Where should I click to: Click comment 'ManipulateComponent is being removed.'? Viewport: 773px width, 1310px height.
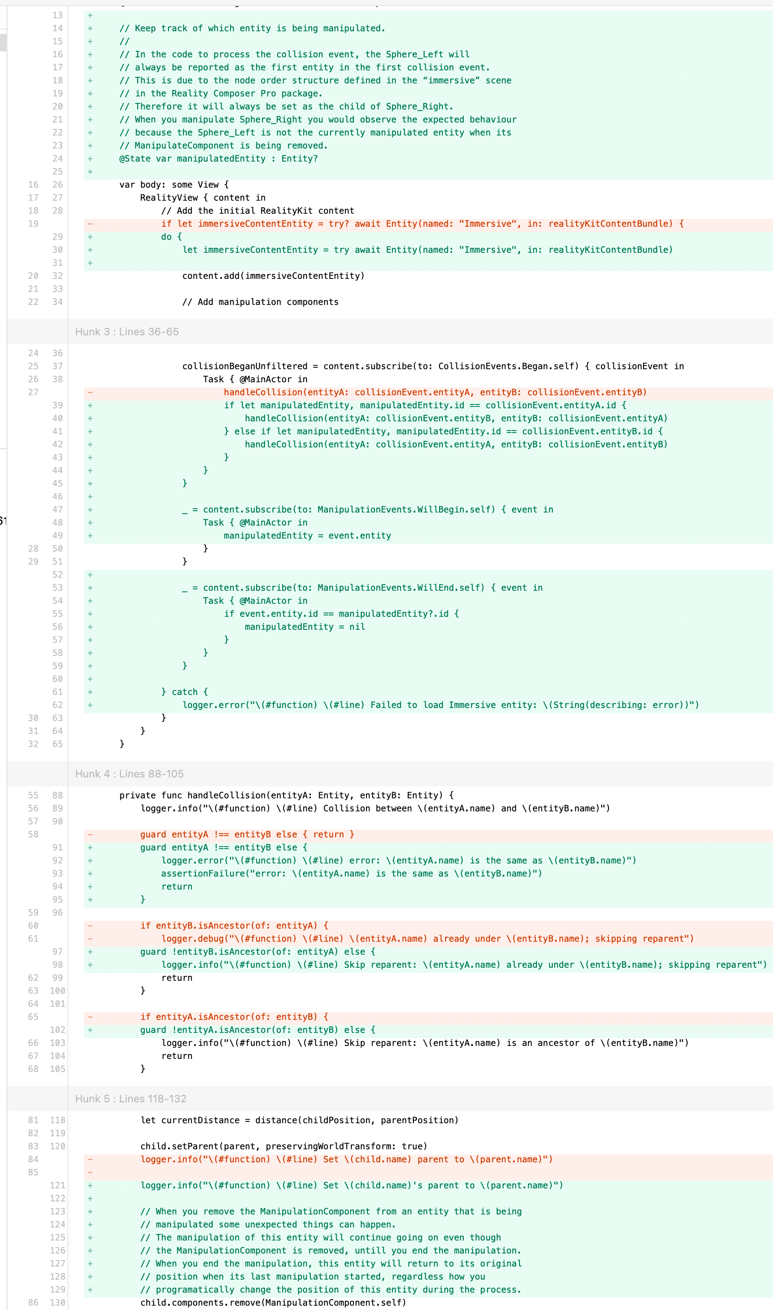point(224,146)
